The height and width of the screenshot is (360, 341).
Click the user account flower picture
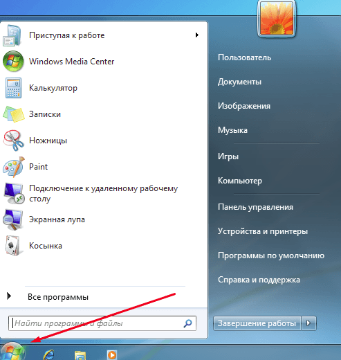pos(277,19)
